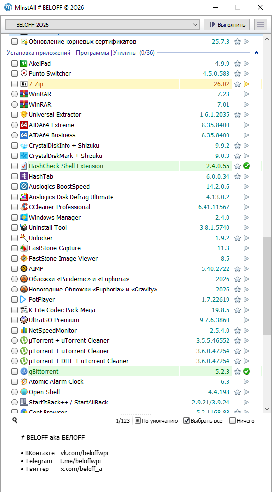Click the list's vertical scrollbar thumb
The image size is (272, 492).
(x=266, y=287)
